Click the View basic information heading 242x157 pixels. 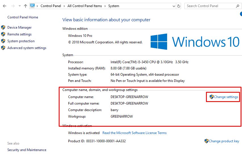pyautogui.click(x=106, y=20)
